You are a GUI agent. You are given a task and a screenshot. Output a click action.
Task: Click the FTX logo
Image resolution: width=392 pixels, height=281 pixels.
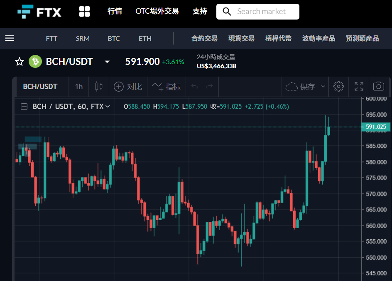[x=39, y=12]
